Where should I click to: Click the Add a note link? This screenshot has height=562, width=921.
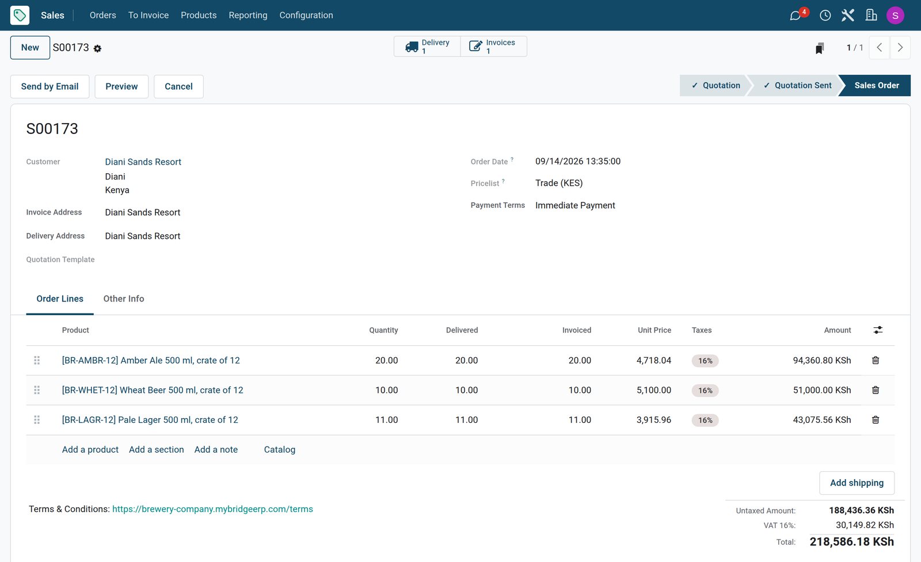click(x=216, y=450)
